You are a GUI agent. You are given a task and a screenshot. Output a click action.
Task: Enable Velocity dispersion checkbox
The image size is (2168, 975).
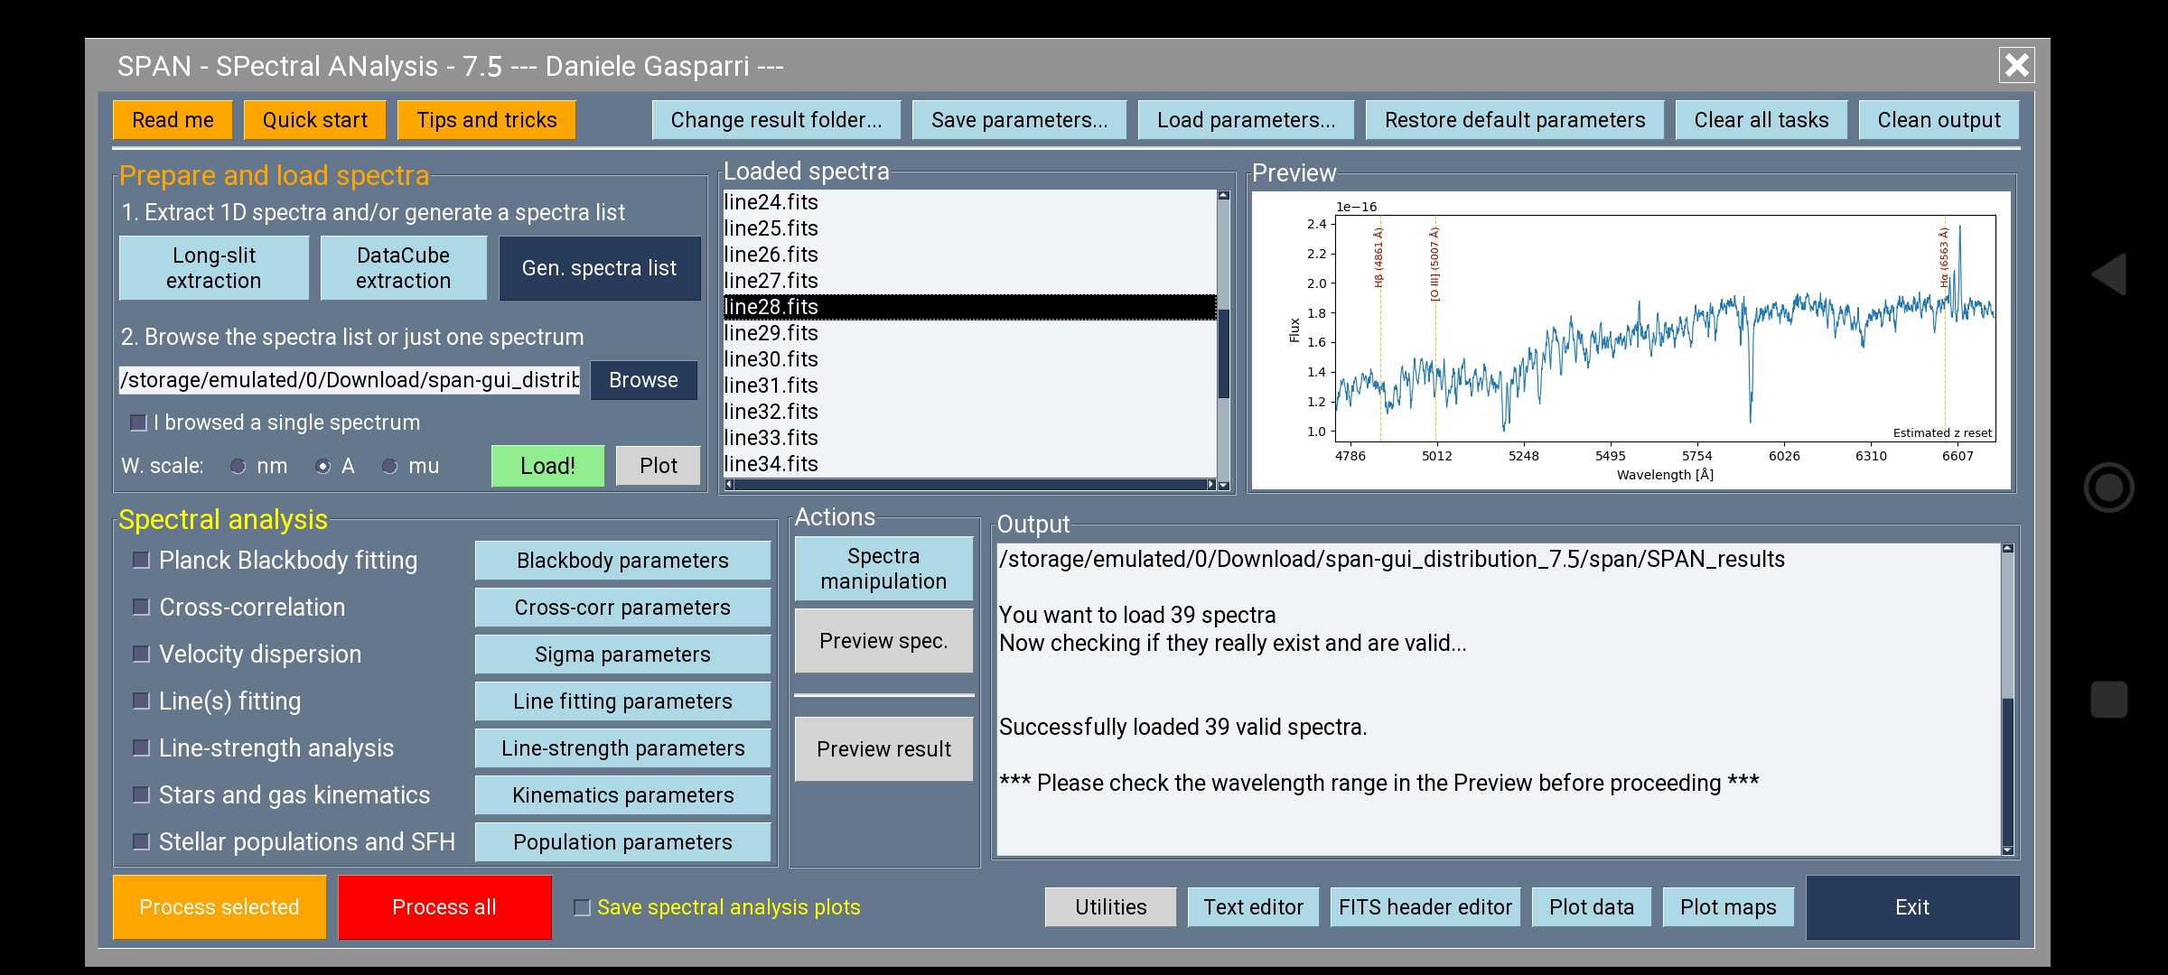141,654
